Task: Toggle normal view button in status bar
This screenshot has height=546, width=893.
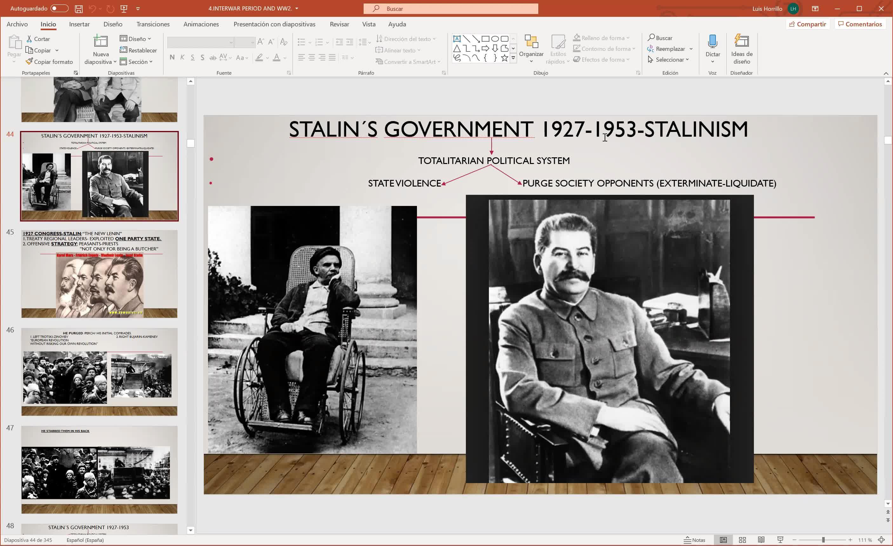Action: pyautogui.click(x=723, y=540)
